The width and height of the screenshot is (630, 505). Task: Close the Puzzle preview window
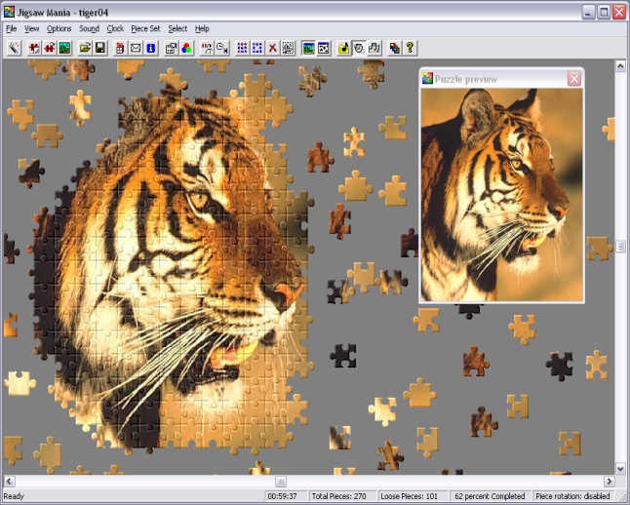(573, 79)
